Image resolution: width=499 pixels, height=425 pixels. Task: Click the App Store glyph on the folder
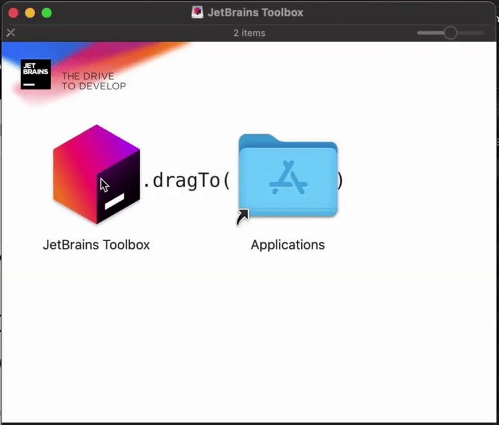click(288, 180)
